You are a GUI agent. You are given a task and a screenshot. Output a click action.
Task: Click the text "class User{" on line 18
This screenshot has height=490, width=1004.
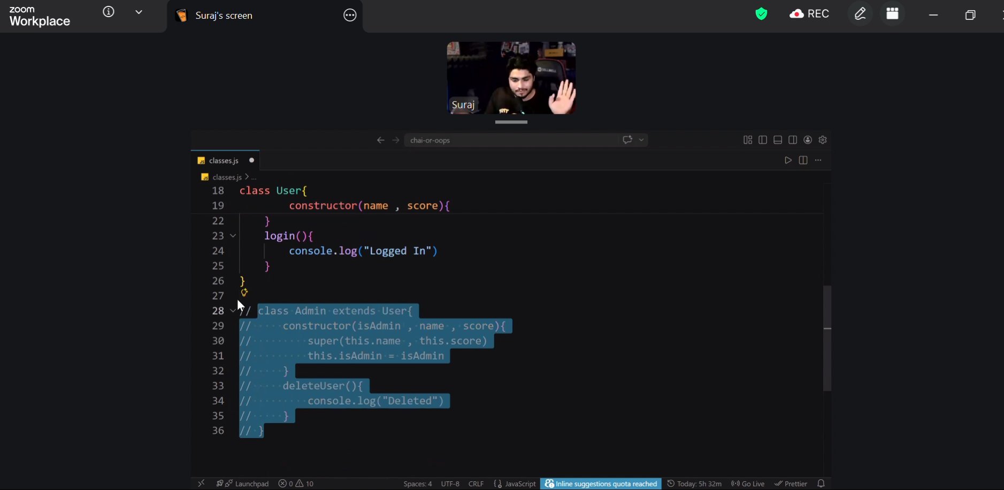pos(273,190)
